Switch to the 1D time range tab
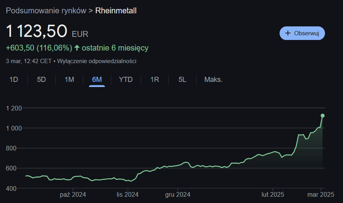Image resolution: width=343 pixels, height=203 pixels. [x=14, y=80]
